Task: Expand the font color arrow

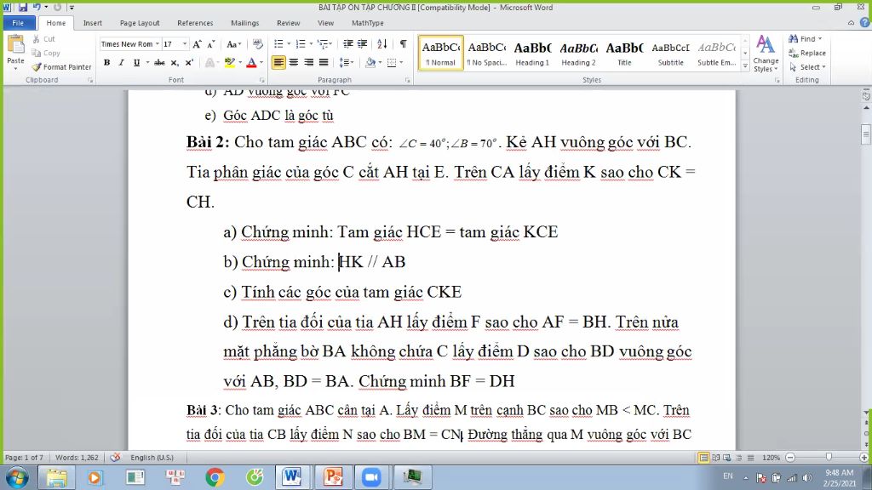Action: [261, 63]
